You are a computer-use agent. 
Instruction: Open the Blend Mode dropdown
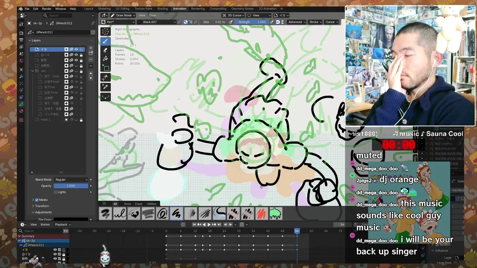point(71,179)
